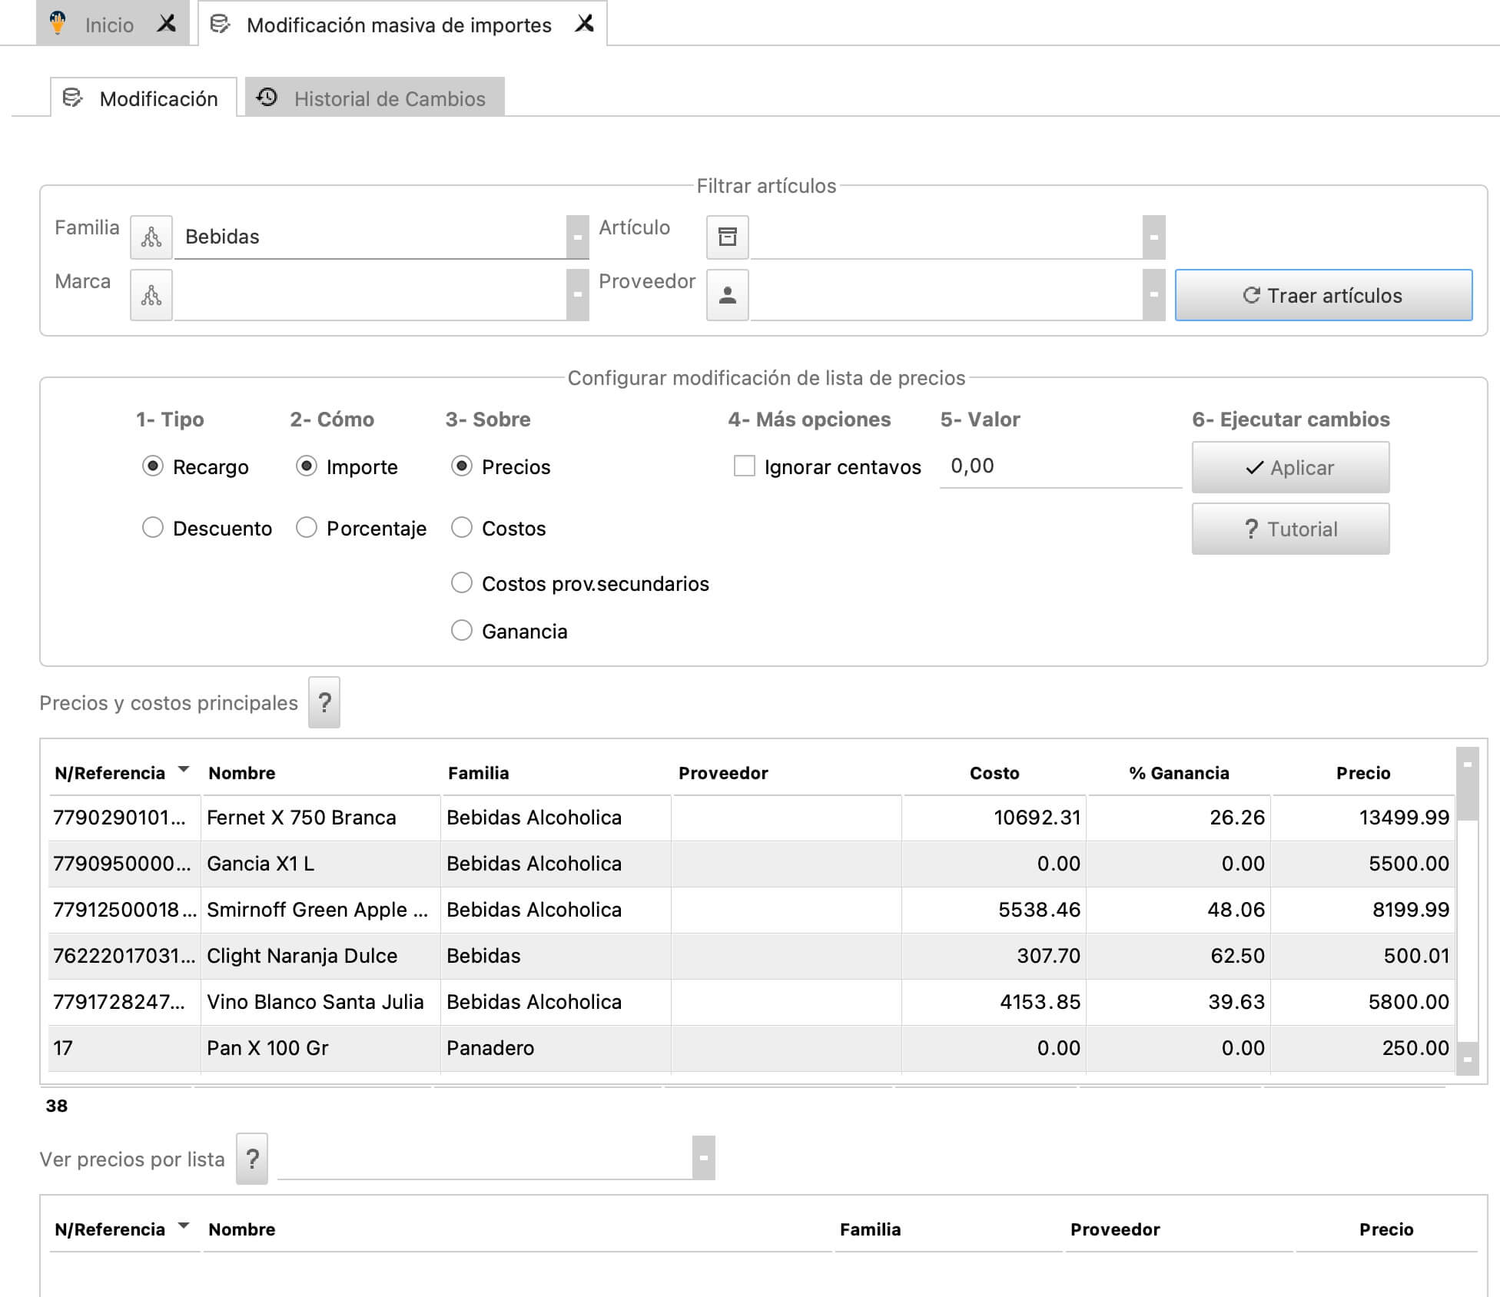Image resolution: width=1500 pixels, height=1297 pixels.
Task: Click the Marca input field
Action: [370, 295]
